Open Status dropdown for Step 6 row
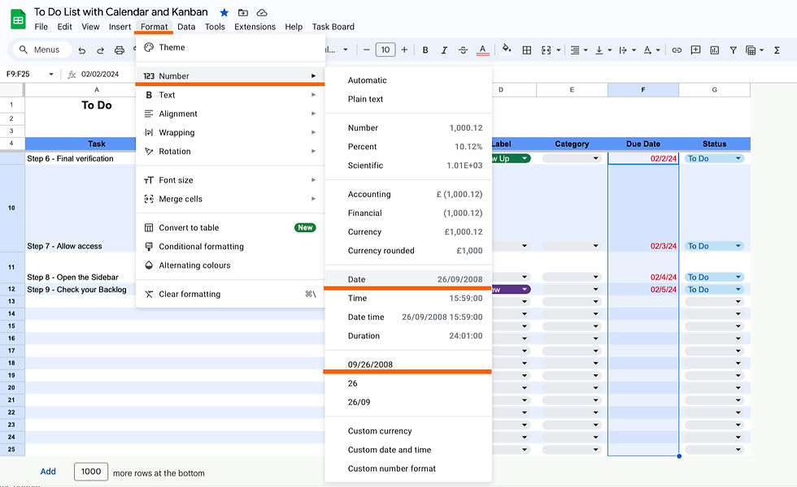The height and width of the screenshot is (487, 797). coord(738,159)
